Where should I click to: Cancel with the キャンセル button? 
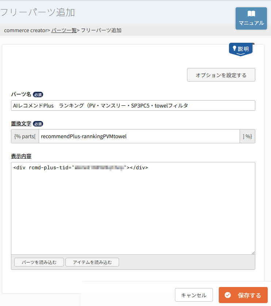[194, 295]
